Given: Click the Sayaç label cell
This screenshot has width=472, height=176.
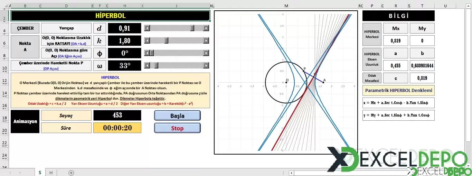Looking at the screenshot, I should (x=66, y=115).
